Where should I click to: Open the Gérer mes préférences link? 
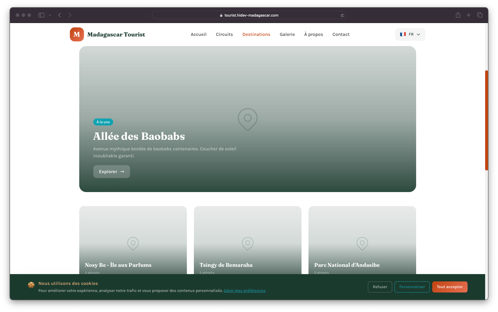coord(244,290)
